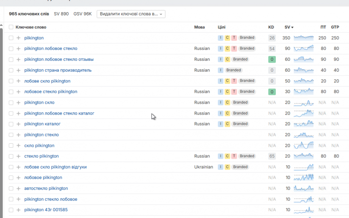Viewport: 349px width, 218px height.
Task: Check автостекло pilkington checkbox
Action: [x=11, y=189]
